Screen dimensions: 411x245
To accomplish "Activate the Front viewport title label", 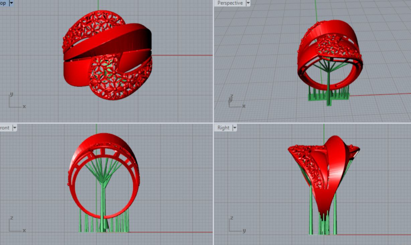I will tap(5, 128).
